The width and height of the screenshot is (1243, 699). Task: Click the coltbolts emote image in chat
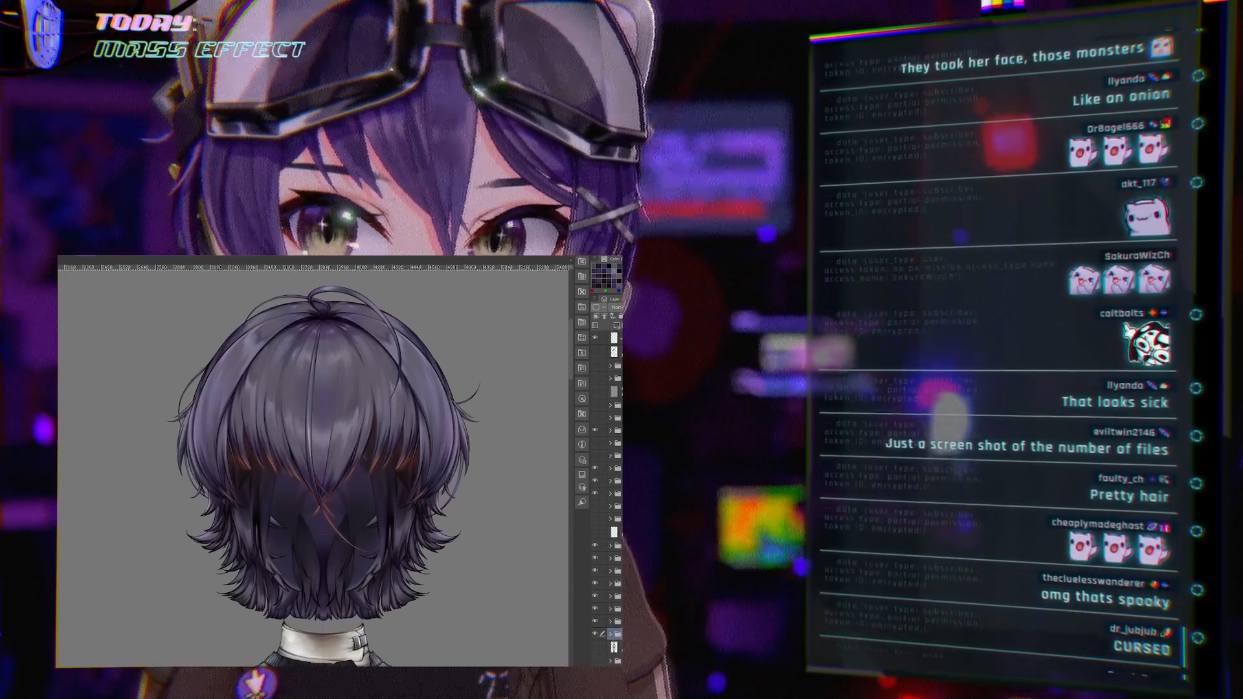[x=1147, y=343]
